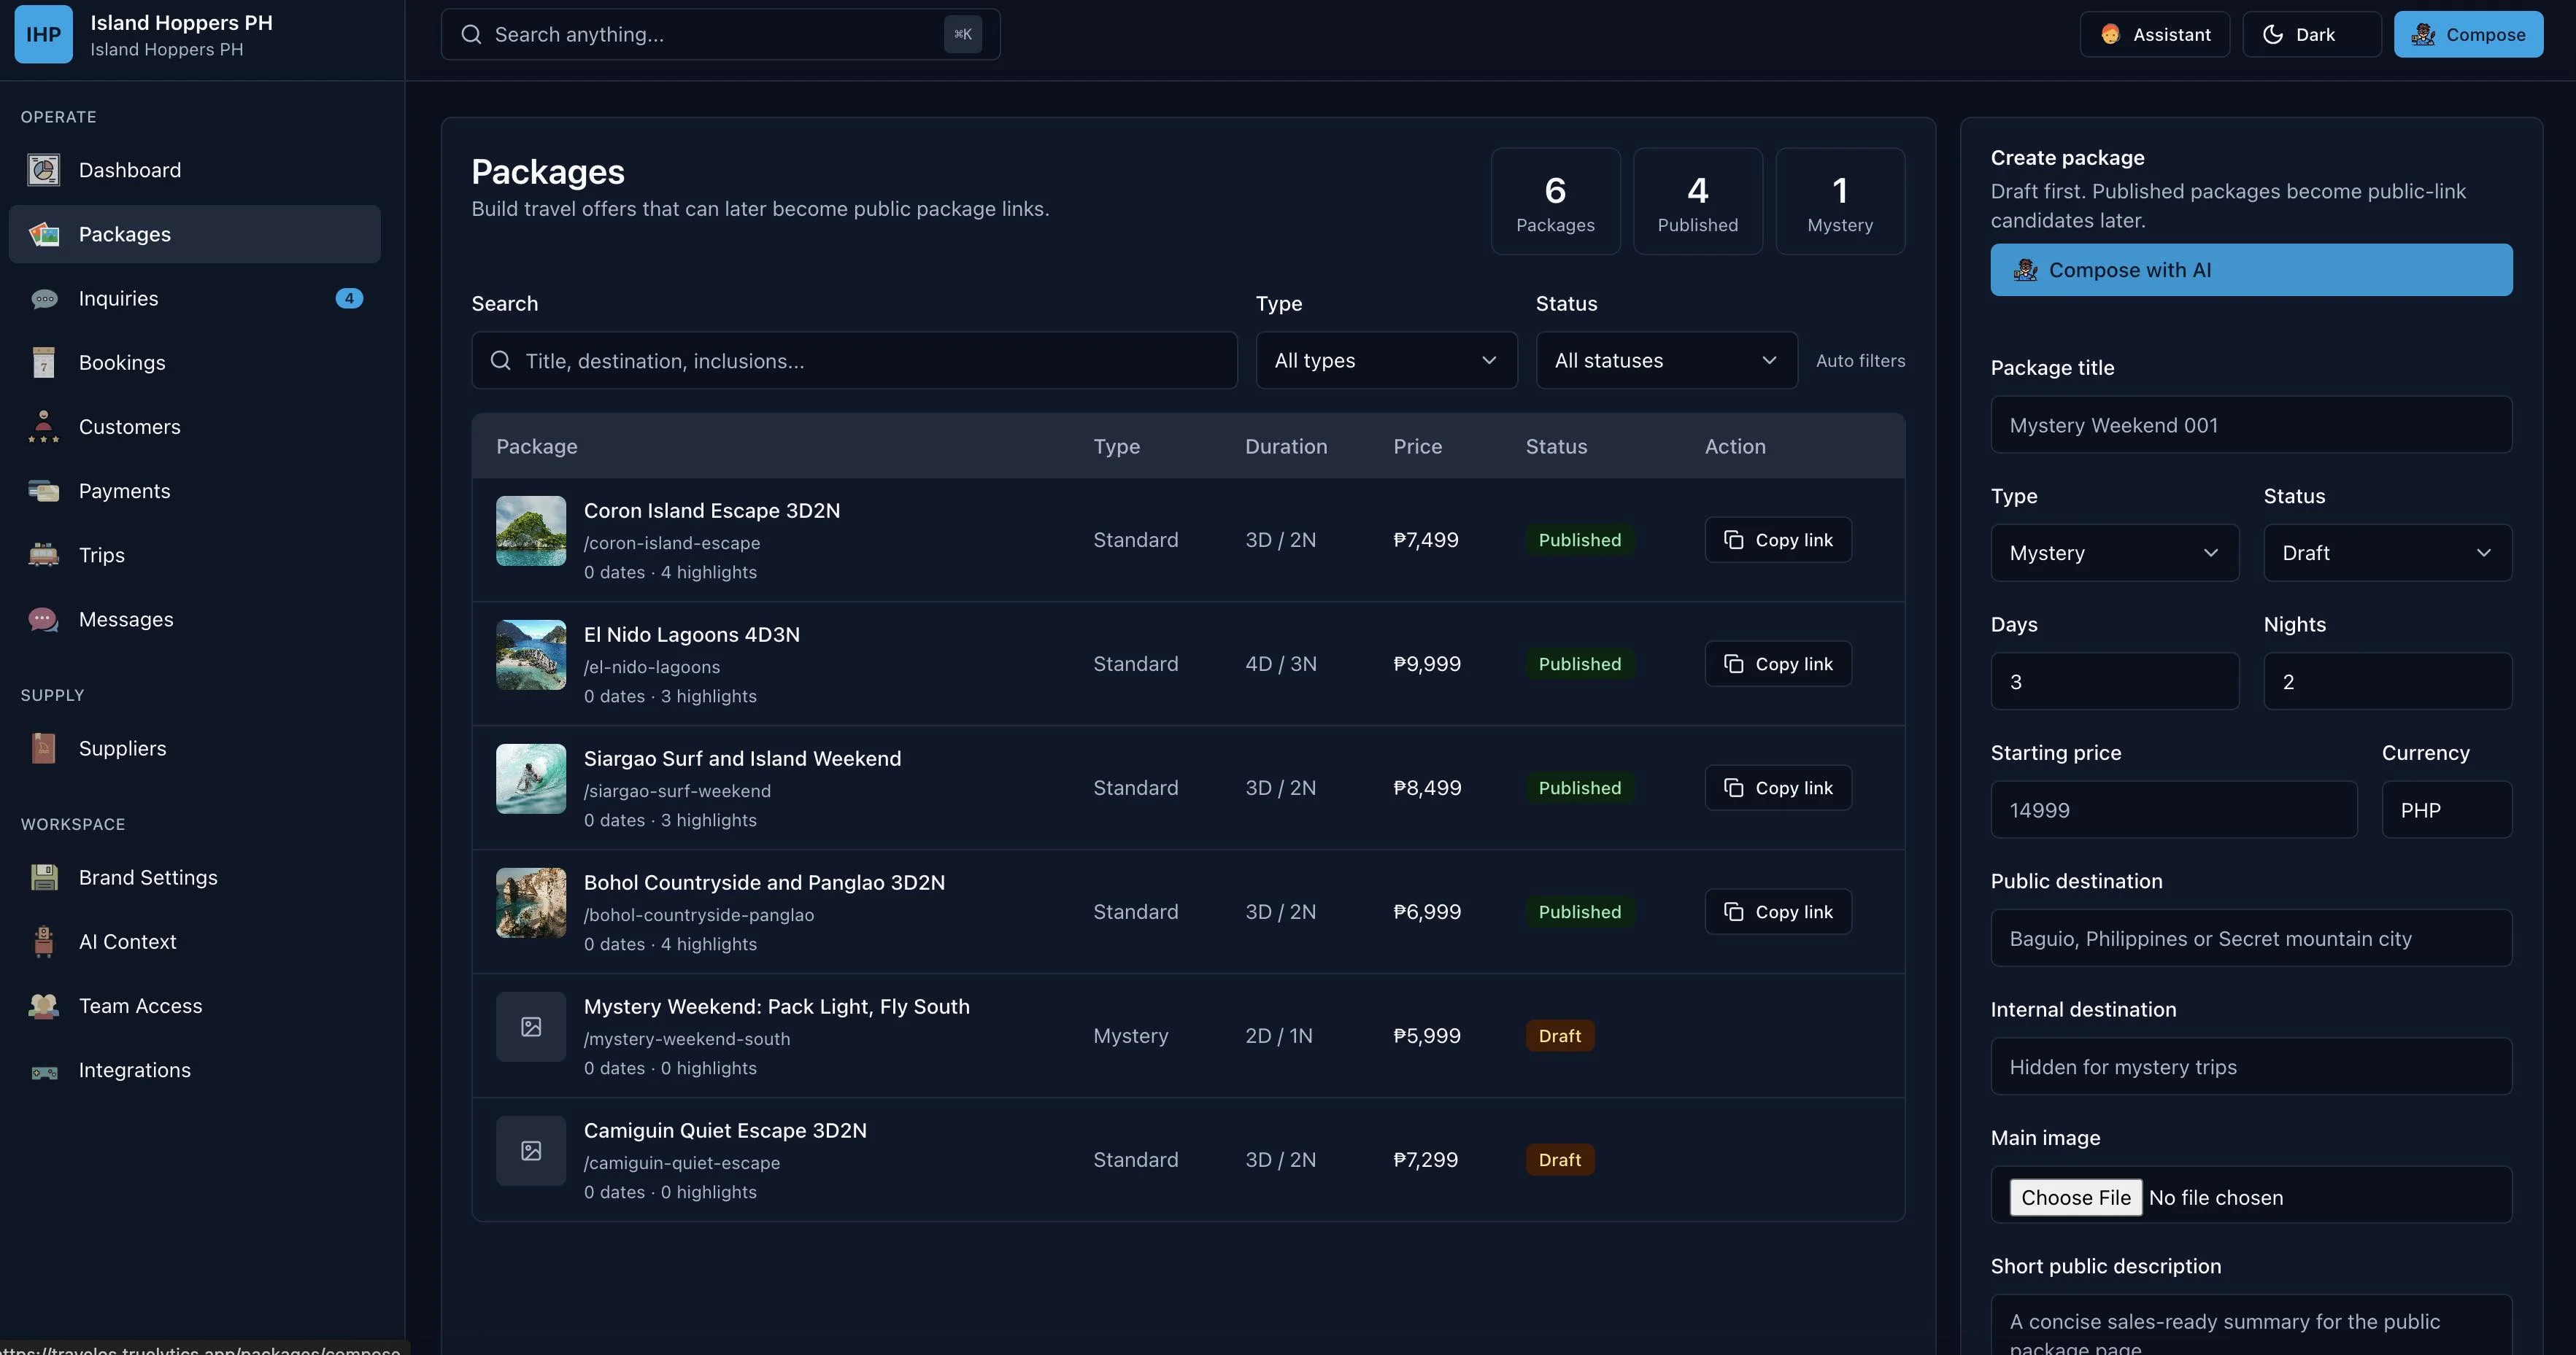The width and height of the screenshot is (2576, 1355).
Task: Click the Brand Settings floppy icon
Action: (43, 877)
